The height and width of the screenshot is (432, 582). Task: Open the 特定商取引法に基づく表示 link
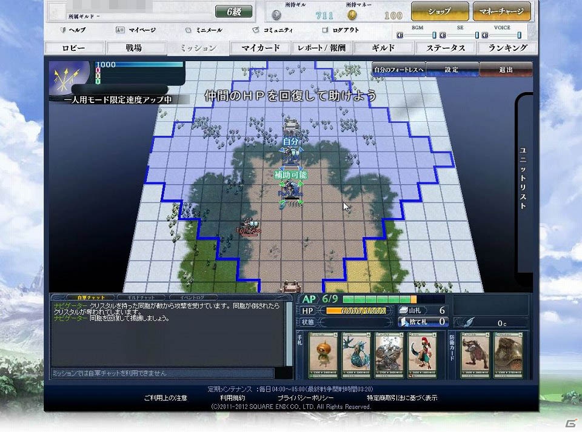point(402,398)
